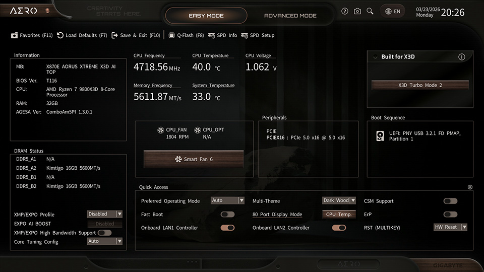Open SPD Info from toolbar
484x272 pixels.
point(222,35)
